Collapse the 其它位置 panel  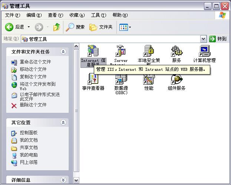[63, 123]
